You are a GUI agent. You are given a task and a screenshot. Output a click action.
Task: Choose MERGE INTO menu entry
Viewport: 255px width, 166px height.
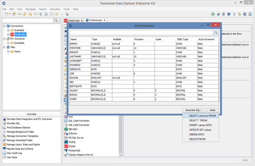click(200, 135)
